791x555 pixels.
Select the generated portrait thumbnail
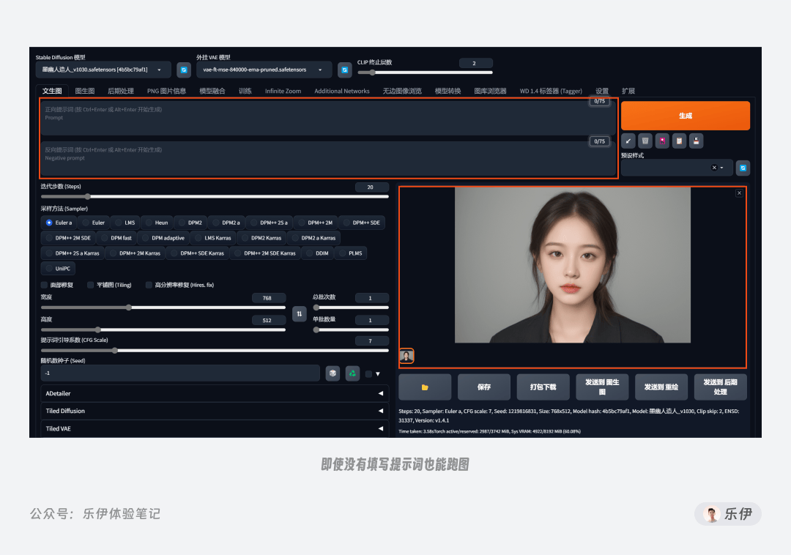406,356
